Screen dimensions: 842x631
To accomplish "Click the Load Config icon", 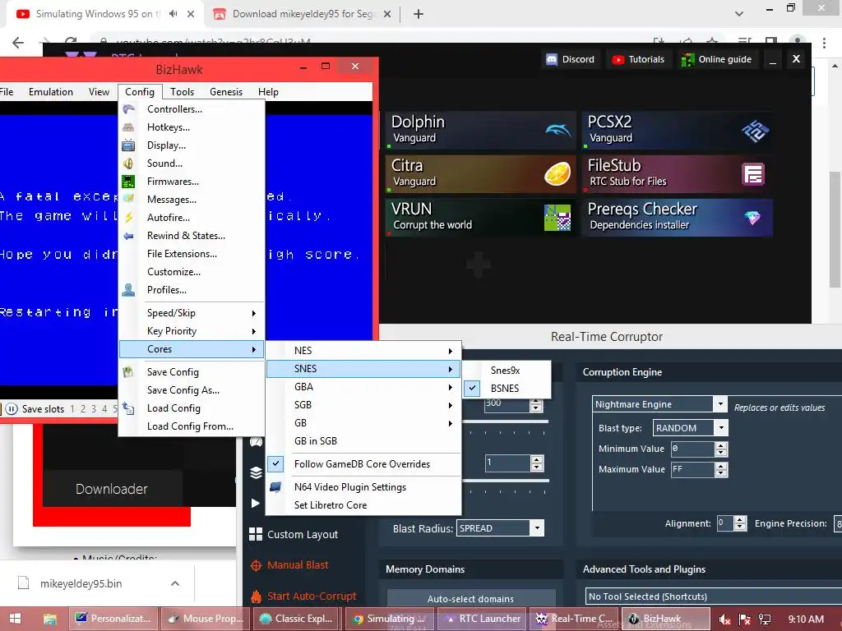I will [x=127, y=408].
